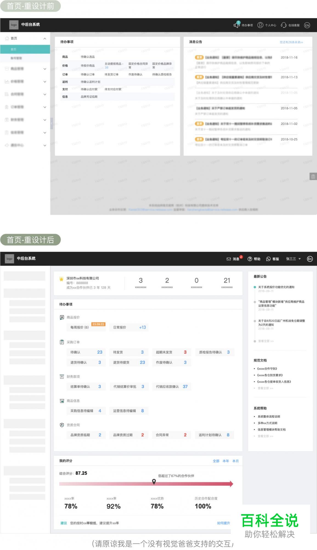
Task: Click the 每周报价 (6) card
Action: tap(86, 327)
